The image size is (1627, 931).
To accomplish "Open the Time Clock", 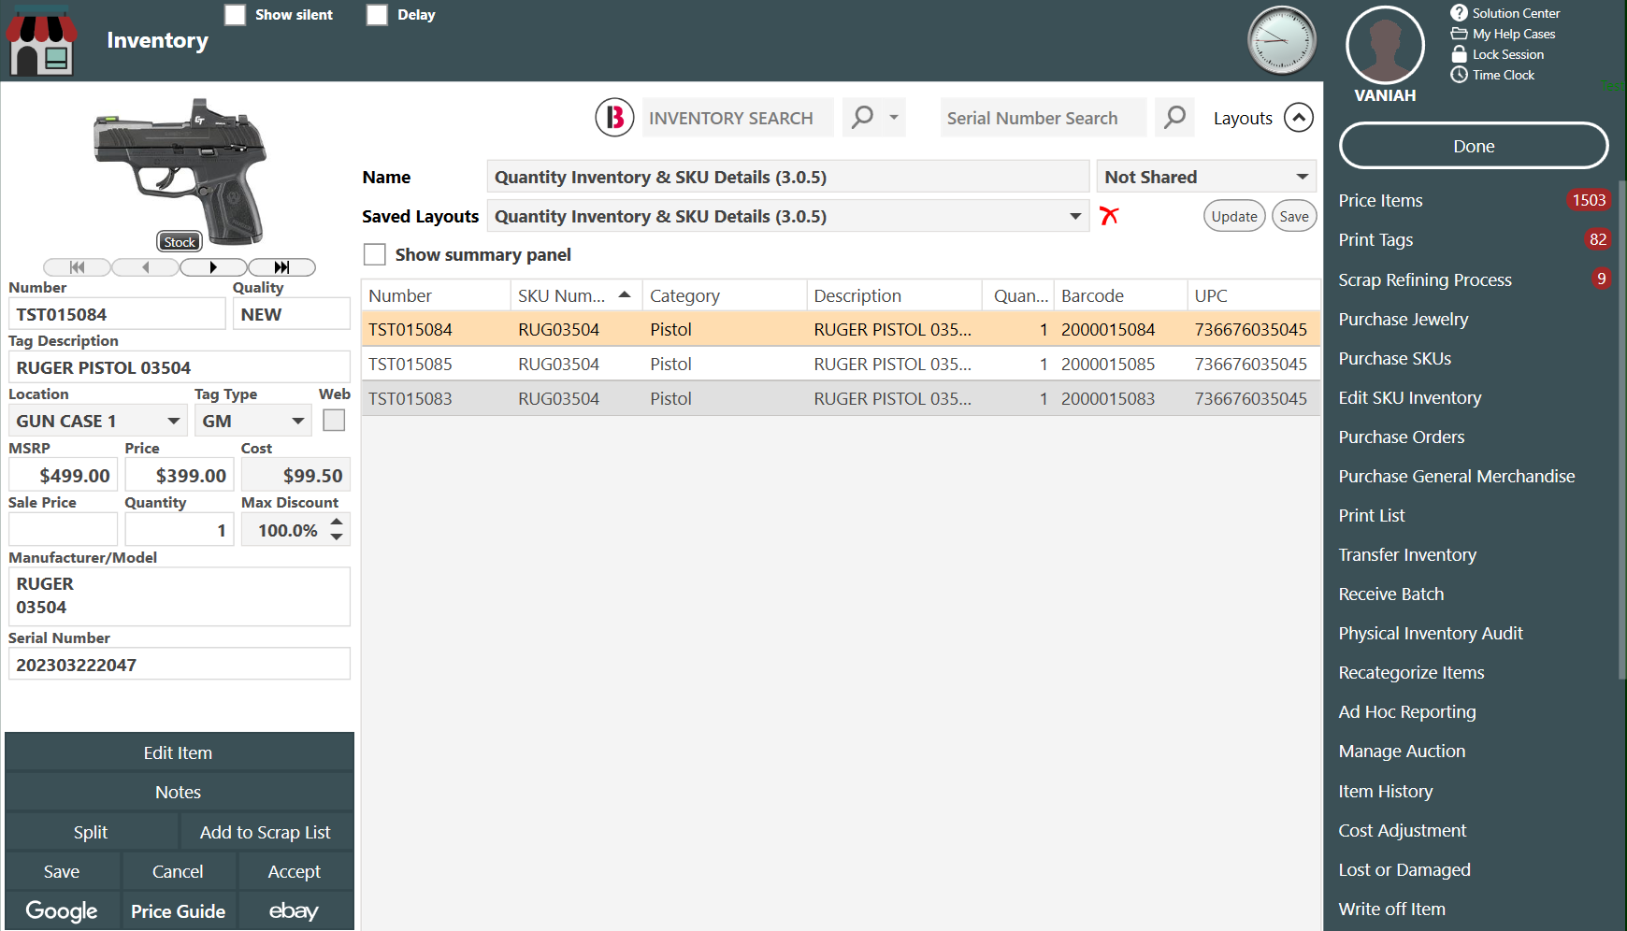I will 1493,75.
